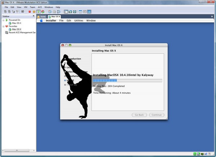The width and height of the screenshot is (216, 157).
Task: Open the View menu
Action: pyautogui.click(x=19, y=7)
